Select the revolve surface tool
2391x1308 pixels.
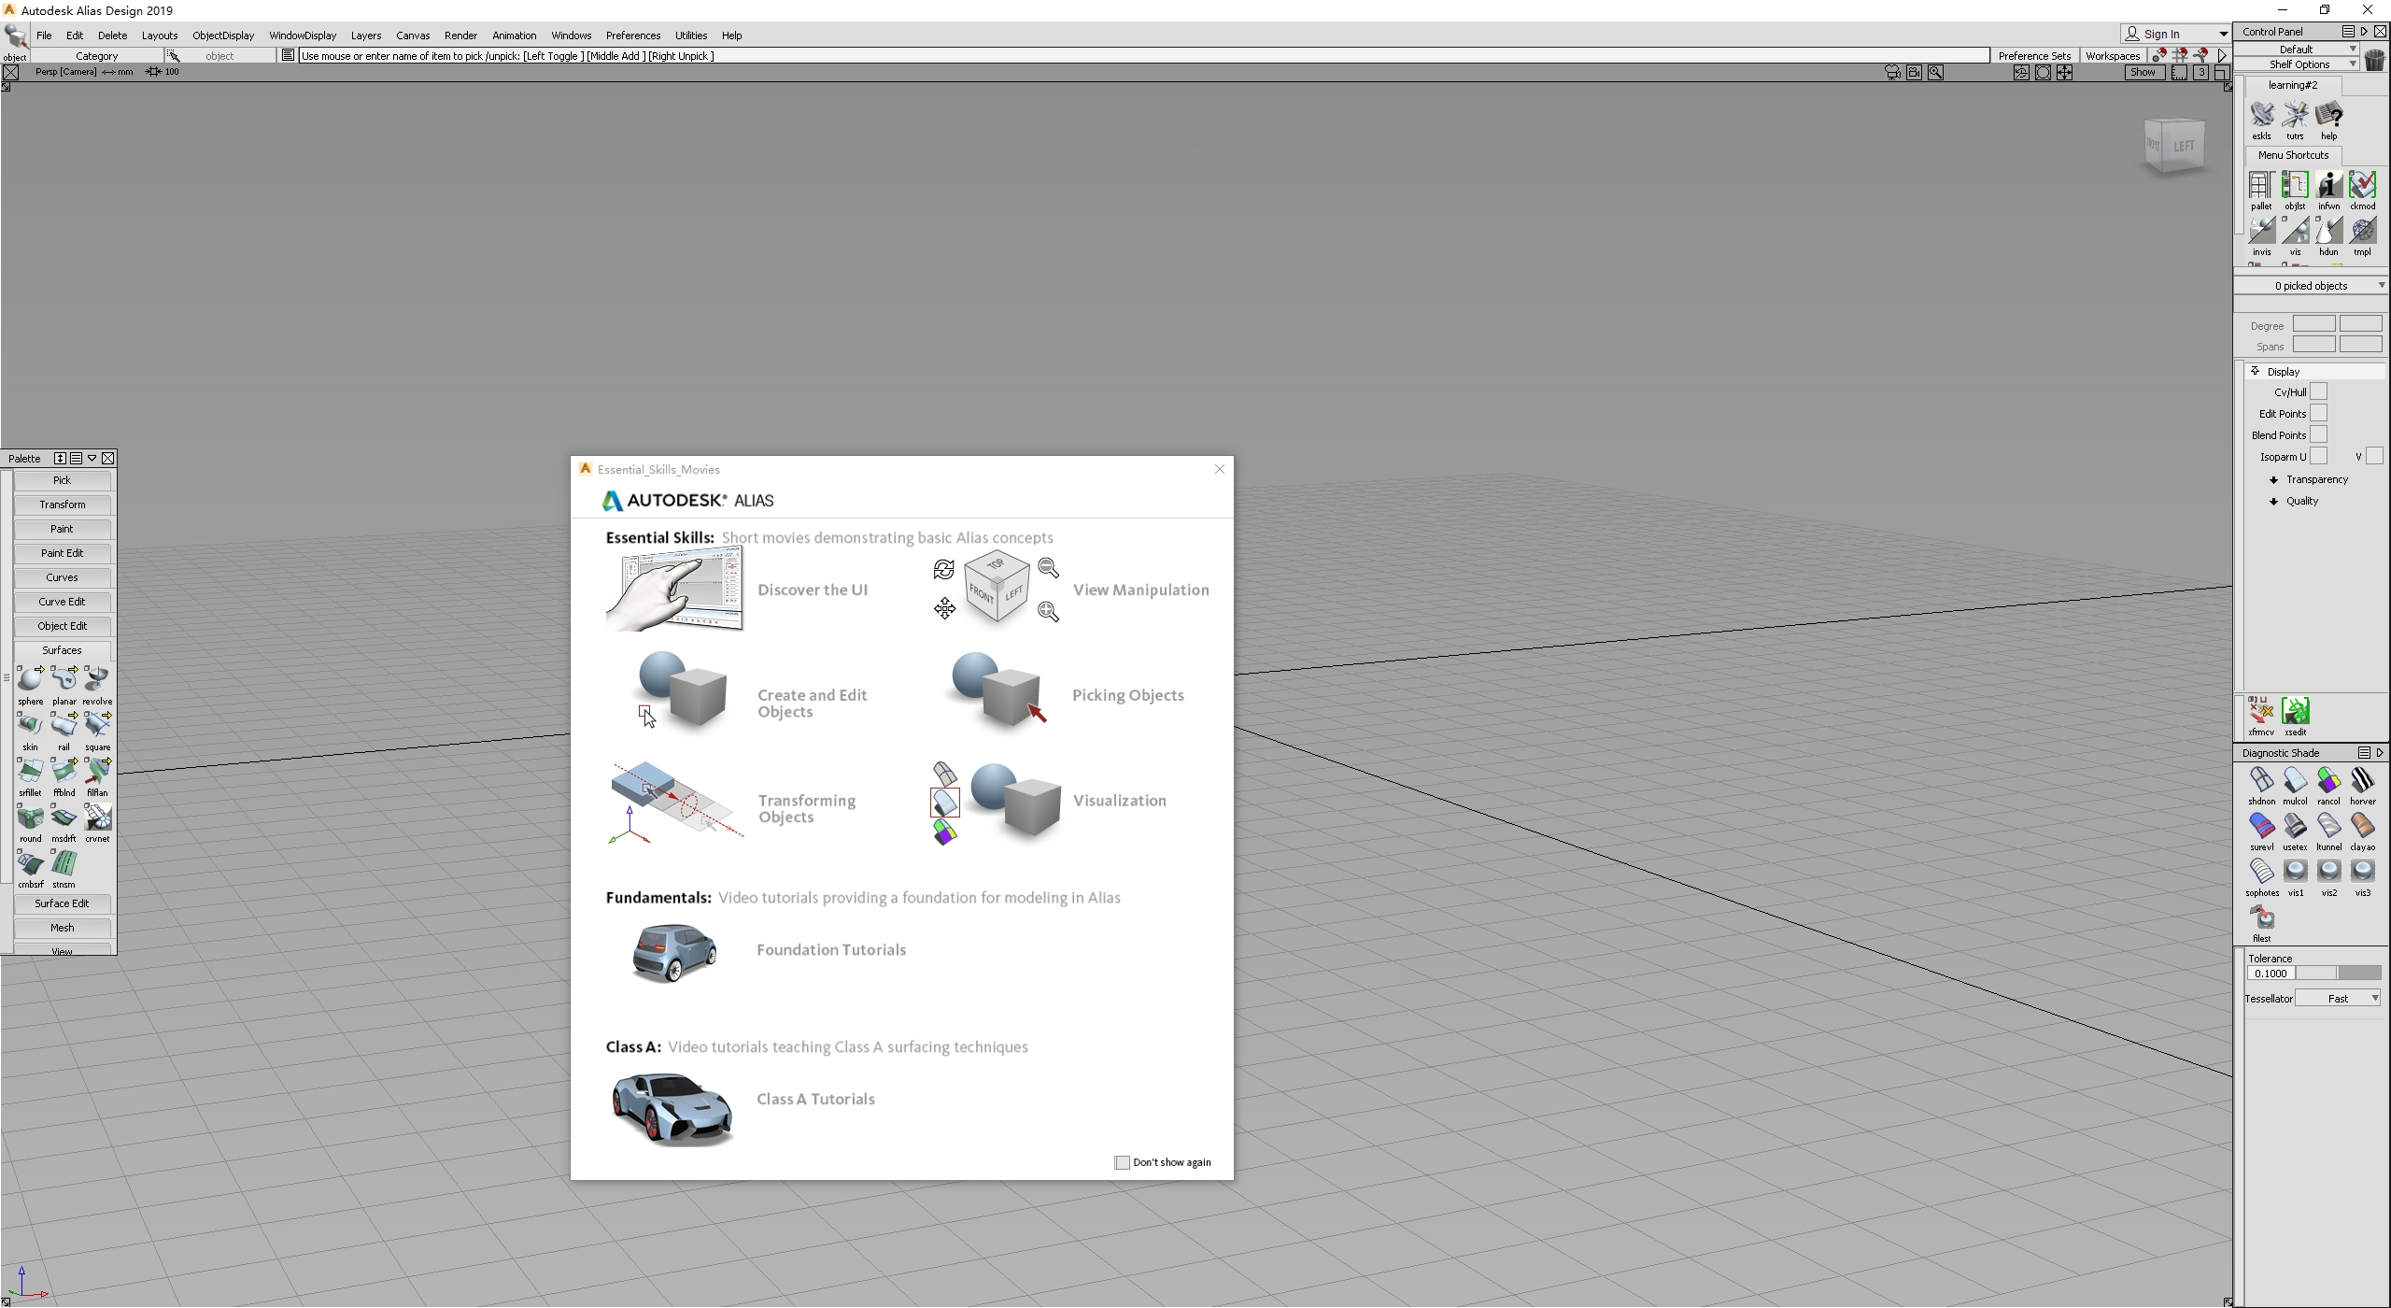coord(97,680)
